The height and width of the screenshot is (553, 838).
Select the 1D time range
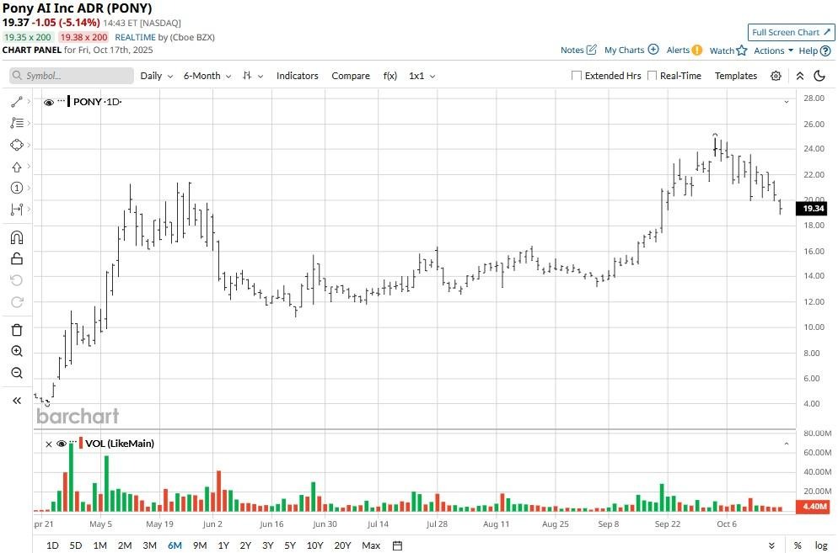tap(52, 545)
